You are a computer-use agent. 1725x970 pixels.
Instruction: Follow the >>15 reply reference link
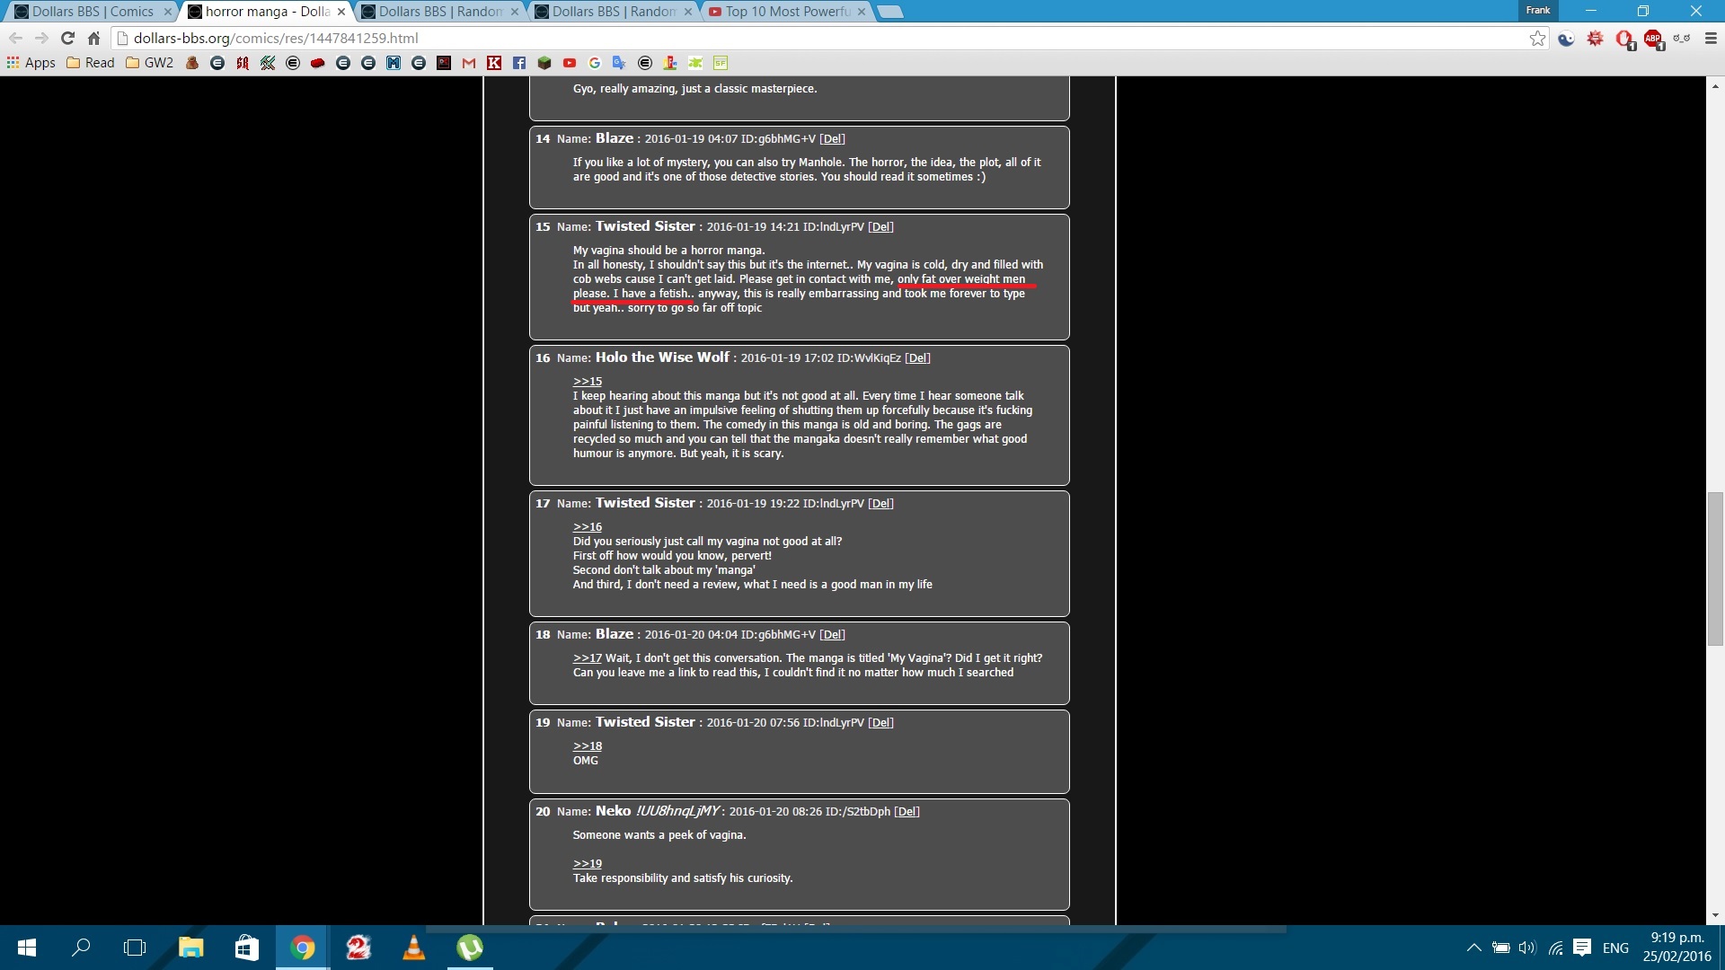(588, 382)
